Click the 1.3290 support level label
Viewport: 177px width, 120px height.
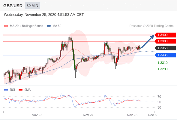162,69
